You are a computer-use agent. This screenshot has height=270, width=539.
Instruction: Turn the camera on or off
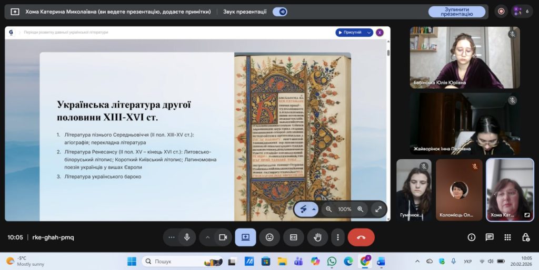point(223,237)
